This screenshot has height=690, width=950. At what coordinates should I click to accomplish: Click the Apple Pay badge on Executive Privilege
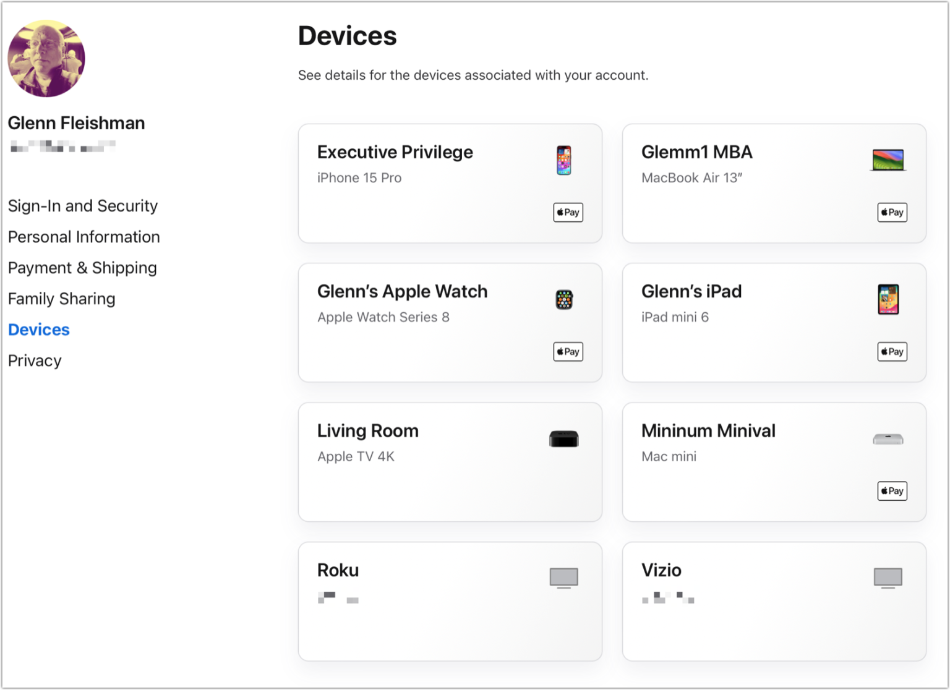(x=567, y=212)
